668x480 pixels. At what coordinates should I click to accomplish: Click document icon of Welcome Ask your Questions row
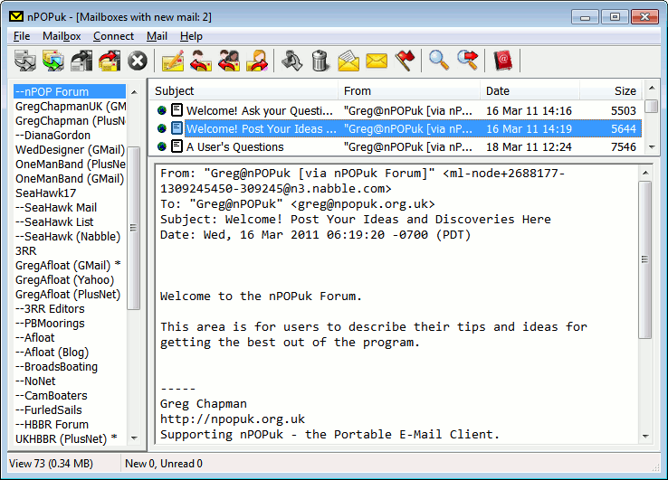coord(177,110)
